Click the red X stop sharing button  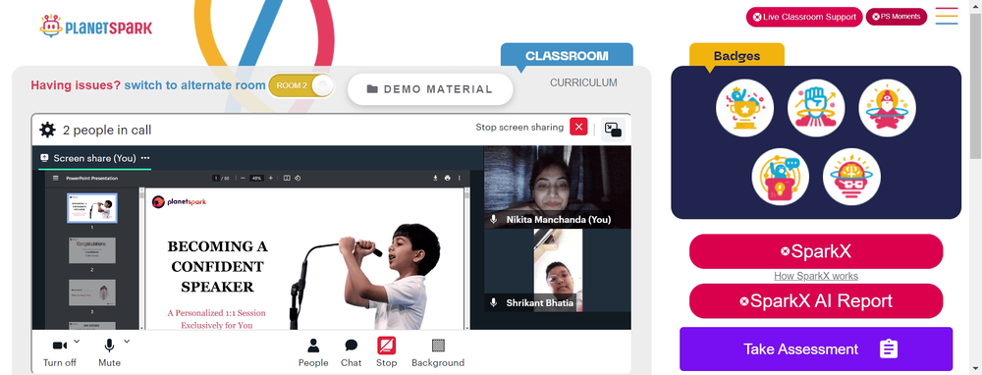click(578, 127)
